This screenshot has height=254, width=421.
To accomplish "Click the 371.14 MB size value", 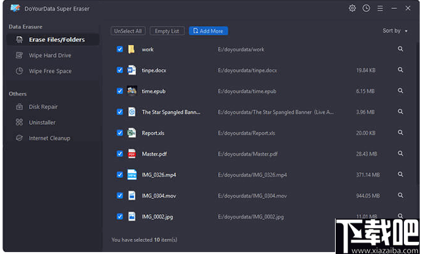I will pyautogui.click(x=368, y=175).
